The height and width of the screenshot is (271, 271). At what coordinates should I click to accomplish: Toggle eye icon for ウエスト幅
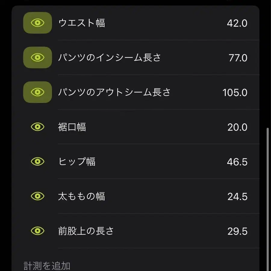point(38,23)
